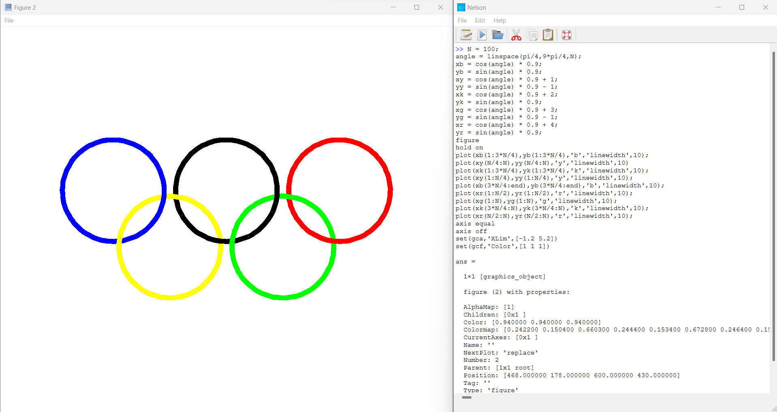
Task: Click the 'figure' command line in console
Action: [x=467, y=140]
